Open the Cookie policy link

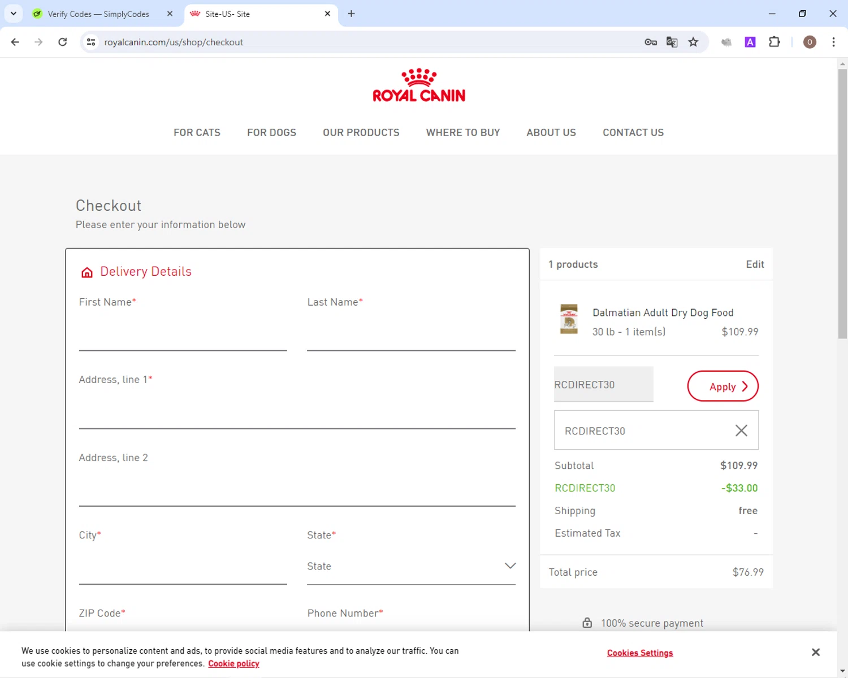[233, 664]
